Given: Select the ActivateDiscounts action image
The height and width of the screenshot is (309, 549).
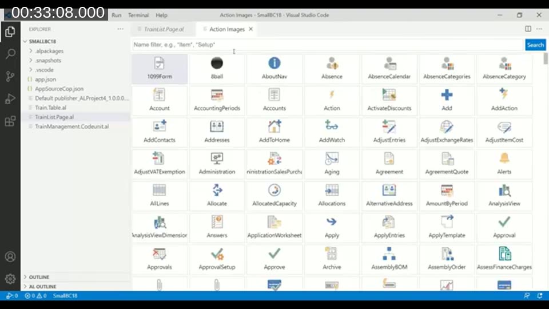Looking at the screenshot, I should [389, 101].
